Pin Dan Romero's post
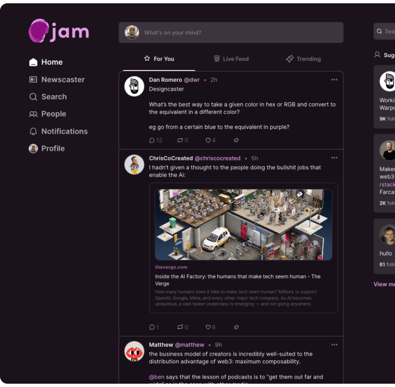 [x=236, y=140]
